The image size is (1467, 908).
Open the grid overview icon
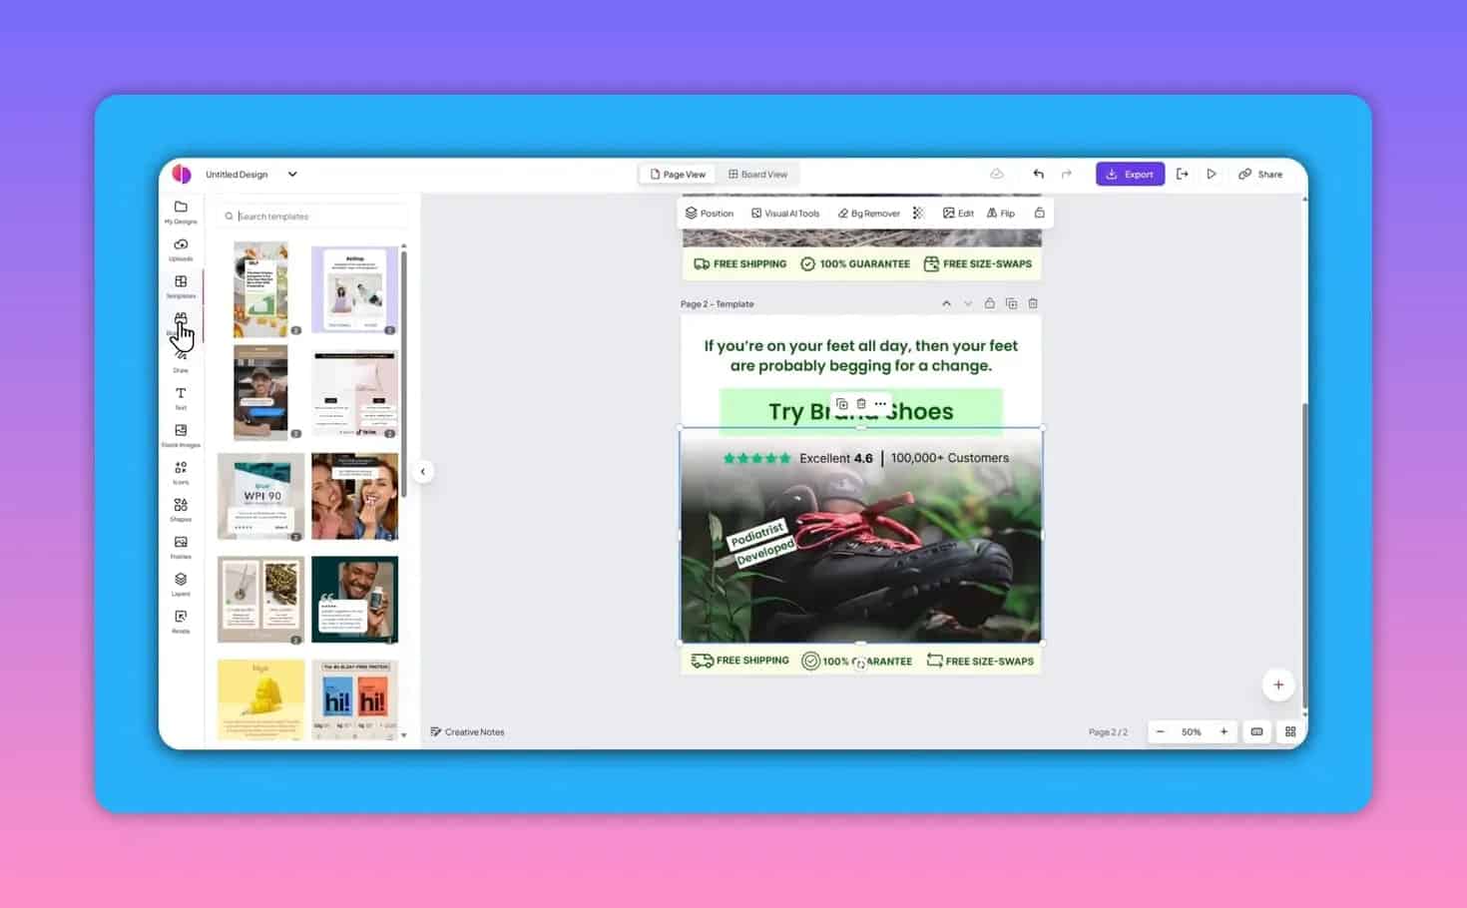point(1290,731)
